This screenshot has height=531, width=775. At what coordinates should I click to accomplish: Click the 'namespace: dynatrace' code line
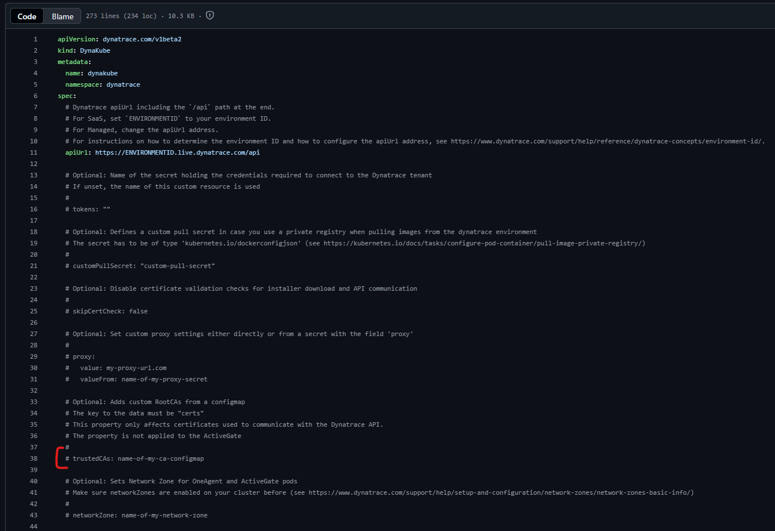coord(103,84)
